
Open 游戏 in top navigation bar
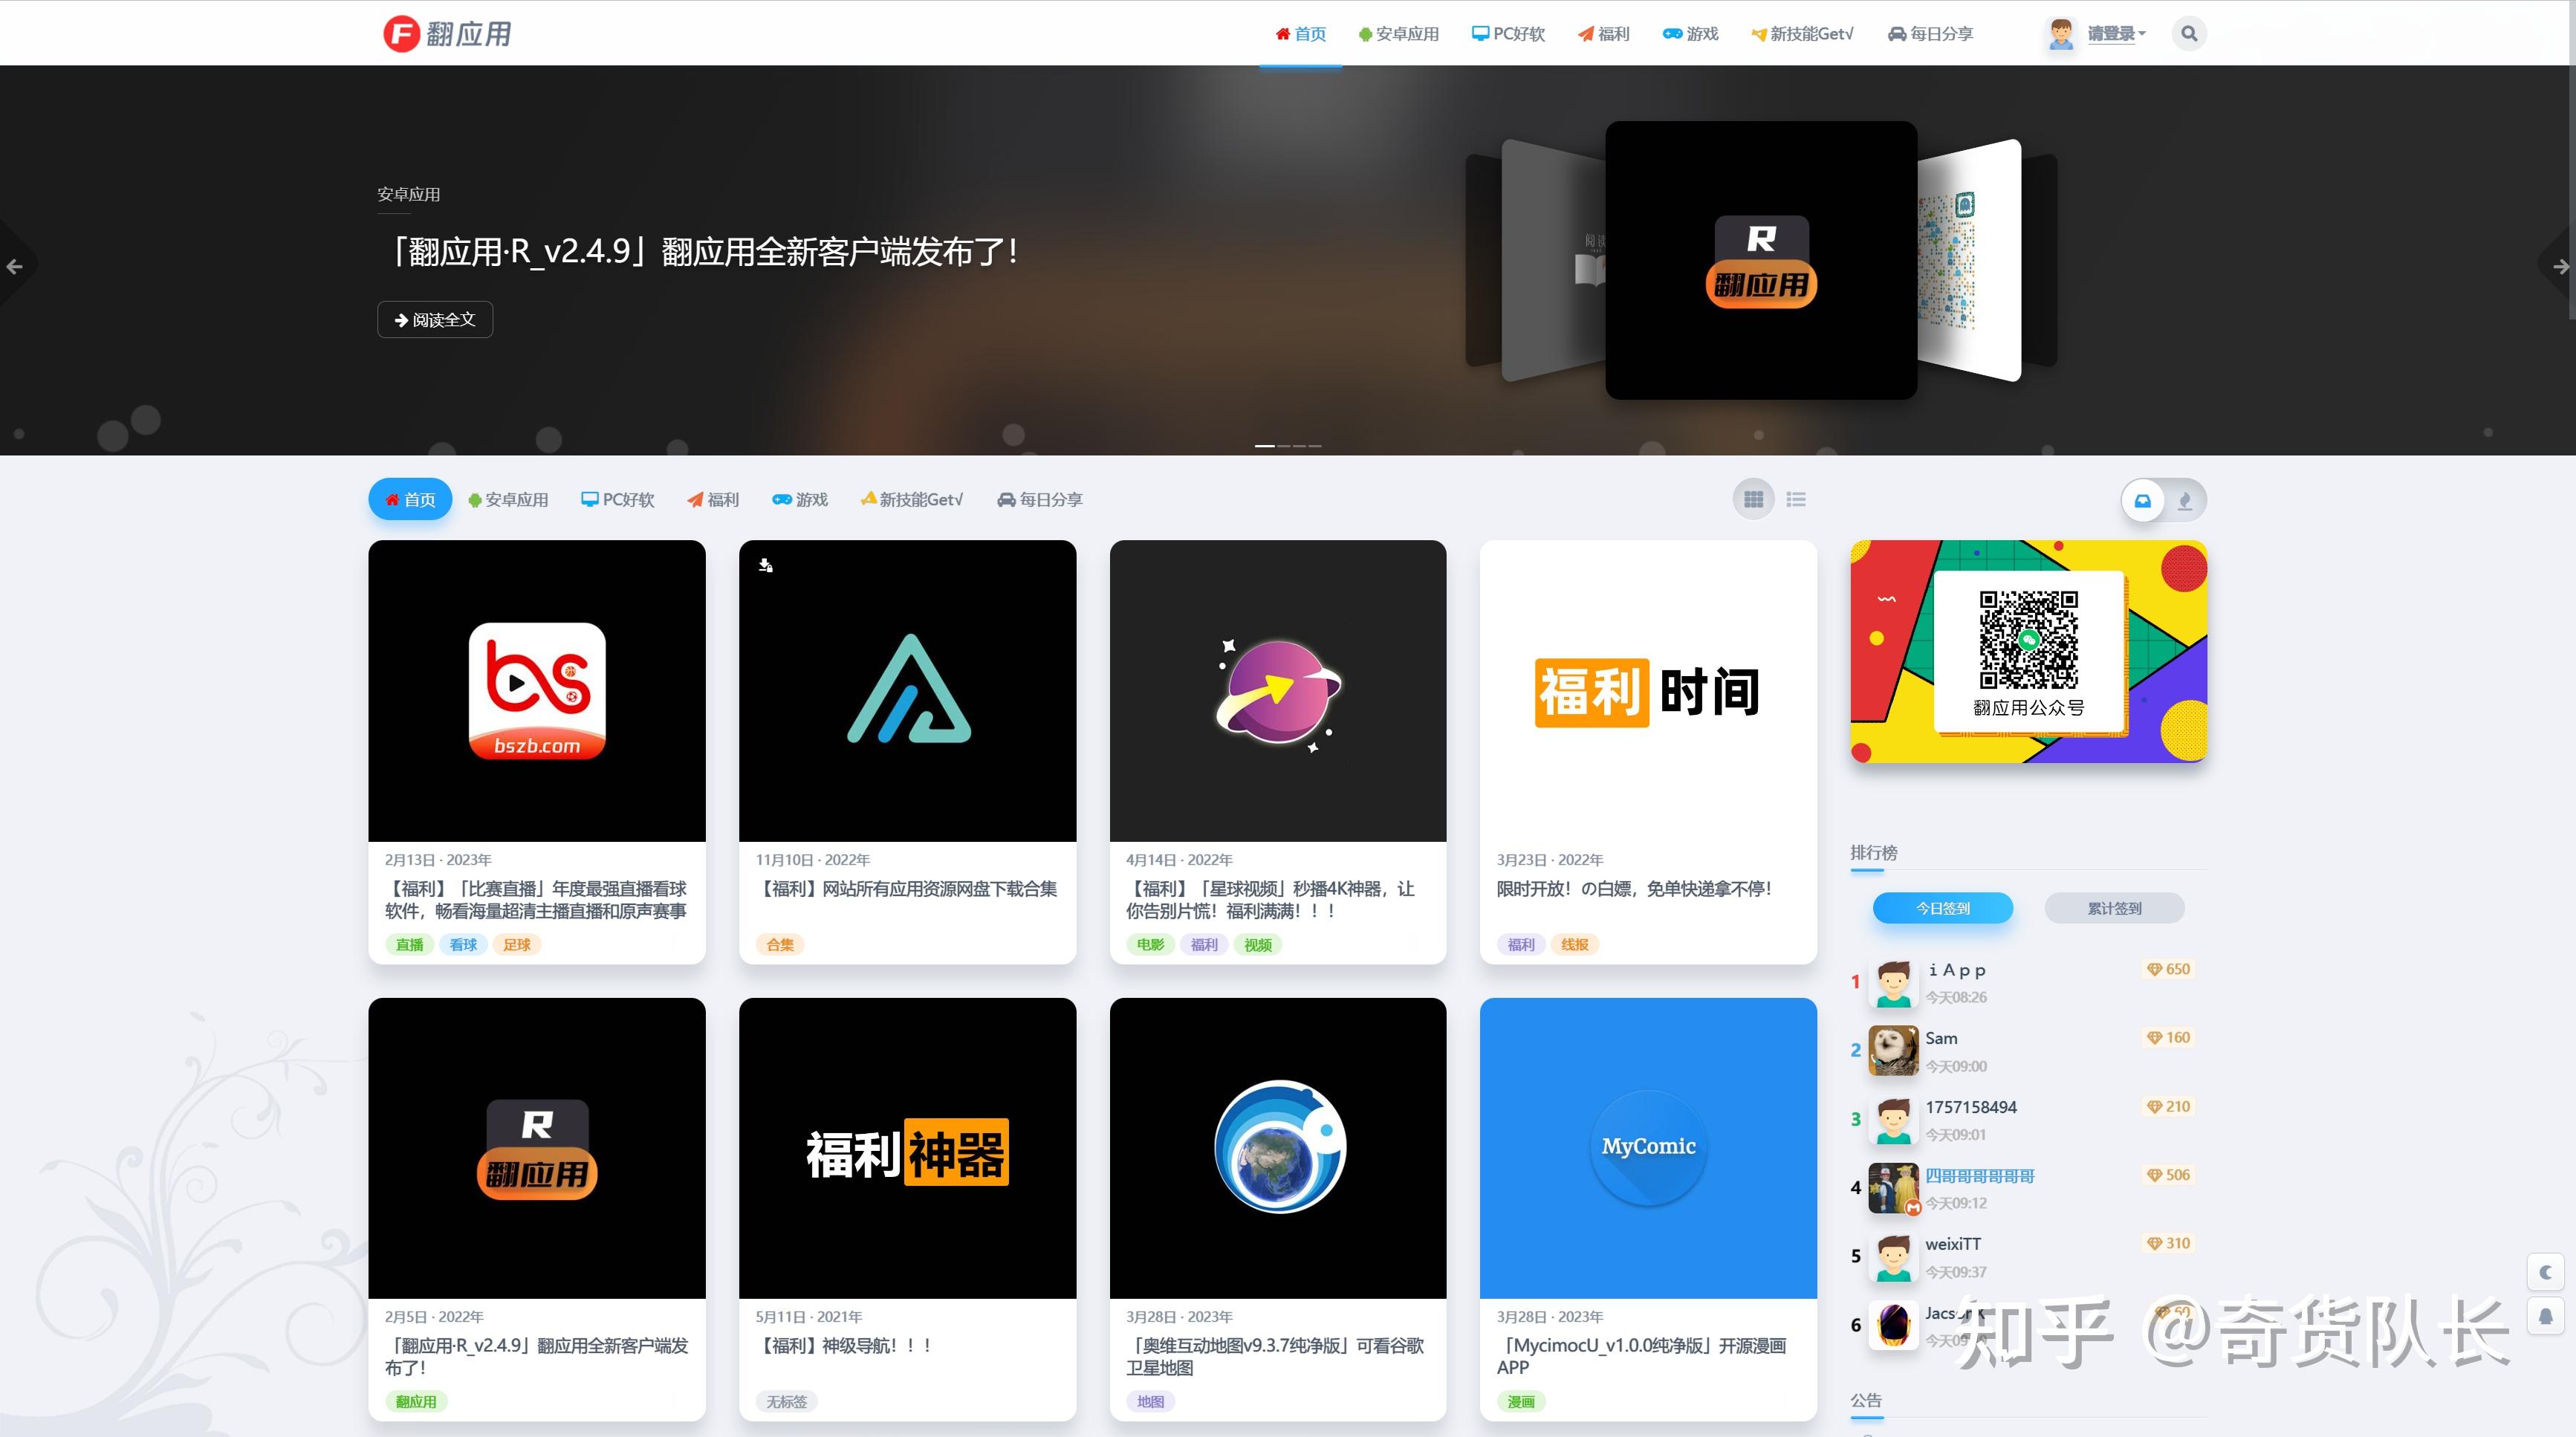[x=1690, y=34]
